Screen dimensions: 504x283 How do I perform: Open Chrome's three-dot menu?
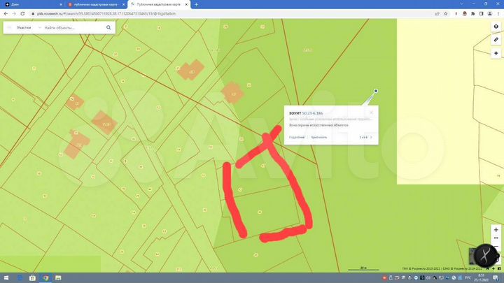click(x=498, y=13)
